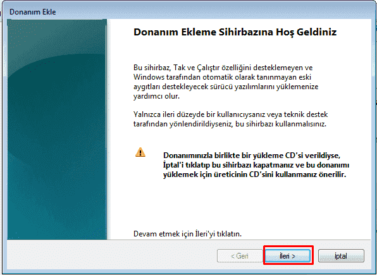377x275 pixels.
Task: Click the 'Donanım Ekleme Sihirbazına Hoş Geldiniz' heading
Action: tap(235, 32)
